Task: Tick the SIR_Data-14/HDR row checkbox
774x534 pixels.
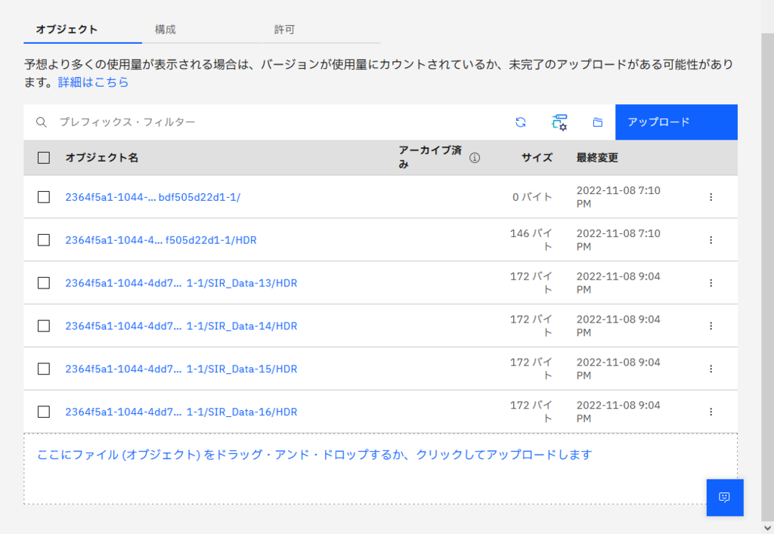Action: point(44,326)
